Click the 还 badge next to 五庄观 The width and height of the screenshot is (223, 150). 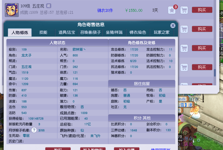coord(49,6)
